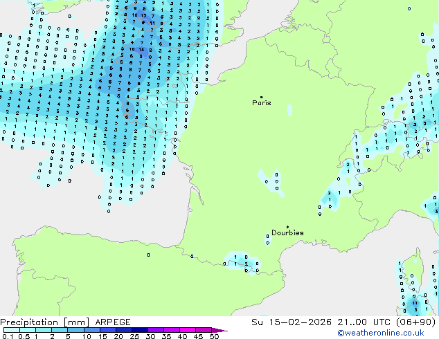439x339 pixels.
Task: Click the legend swatch between 25 and 30
Action: 139,330
